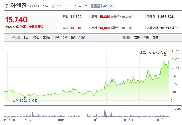The width and height of the screenshot is (182, 125).
Task: Click the 2014/10 axis label
Action: [9, 120]
